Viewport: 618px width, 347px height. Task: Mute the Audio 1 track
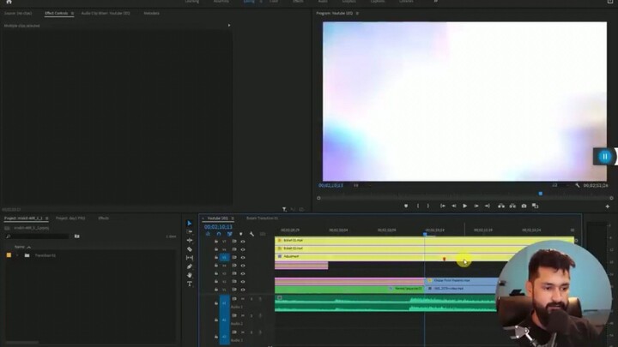point(243,299)
